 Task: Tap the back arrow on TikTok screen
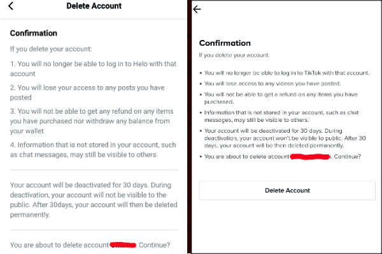tap(197, 10)
